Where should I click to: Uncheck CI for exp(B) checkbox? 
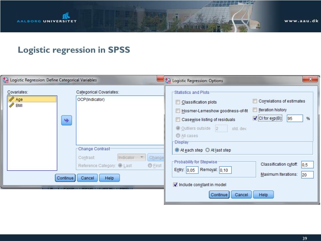255,118
